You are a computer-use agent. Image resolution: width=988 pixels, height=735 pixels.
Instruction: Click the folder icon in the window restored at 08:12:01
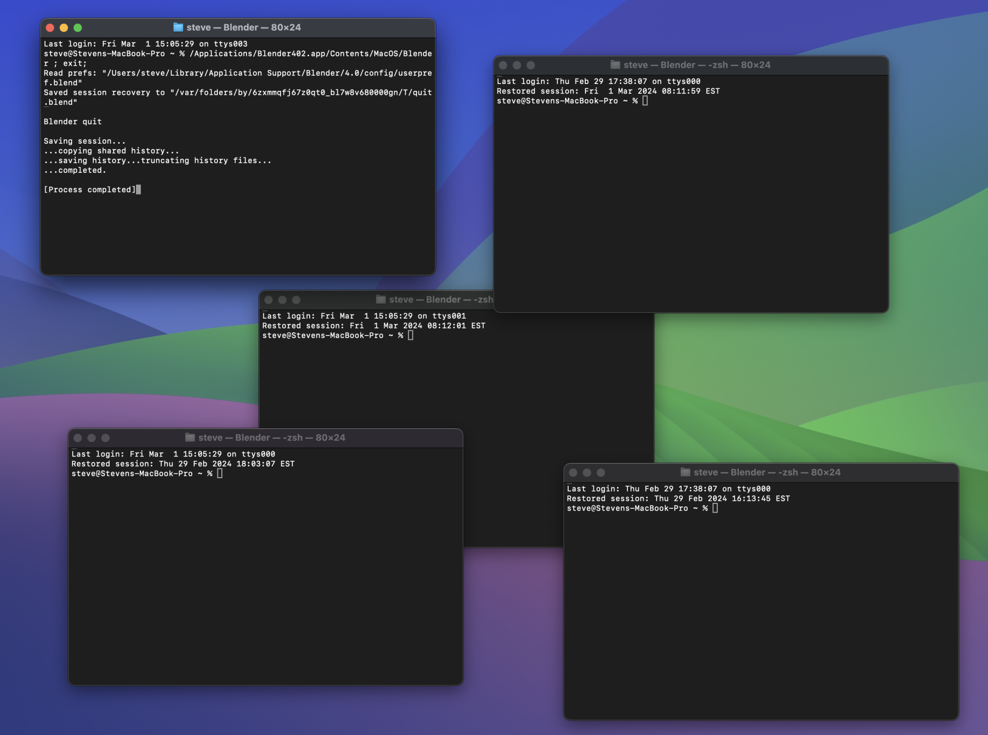point(380,299)
